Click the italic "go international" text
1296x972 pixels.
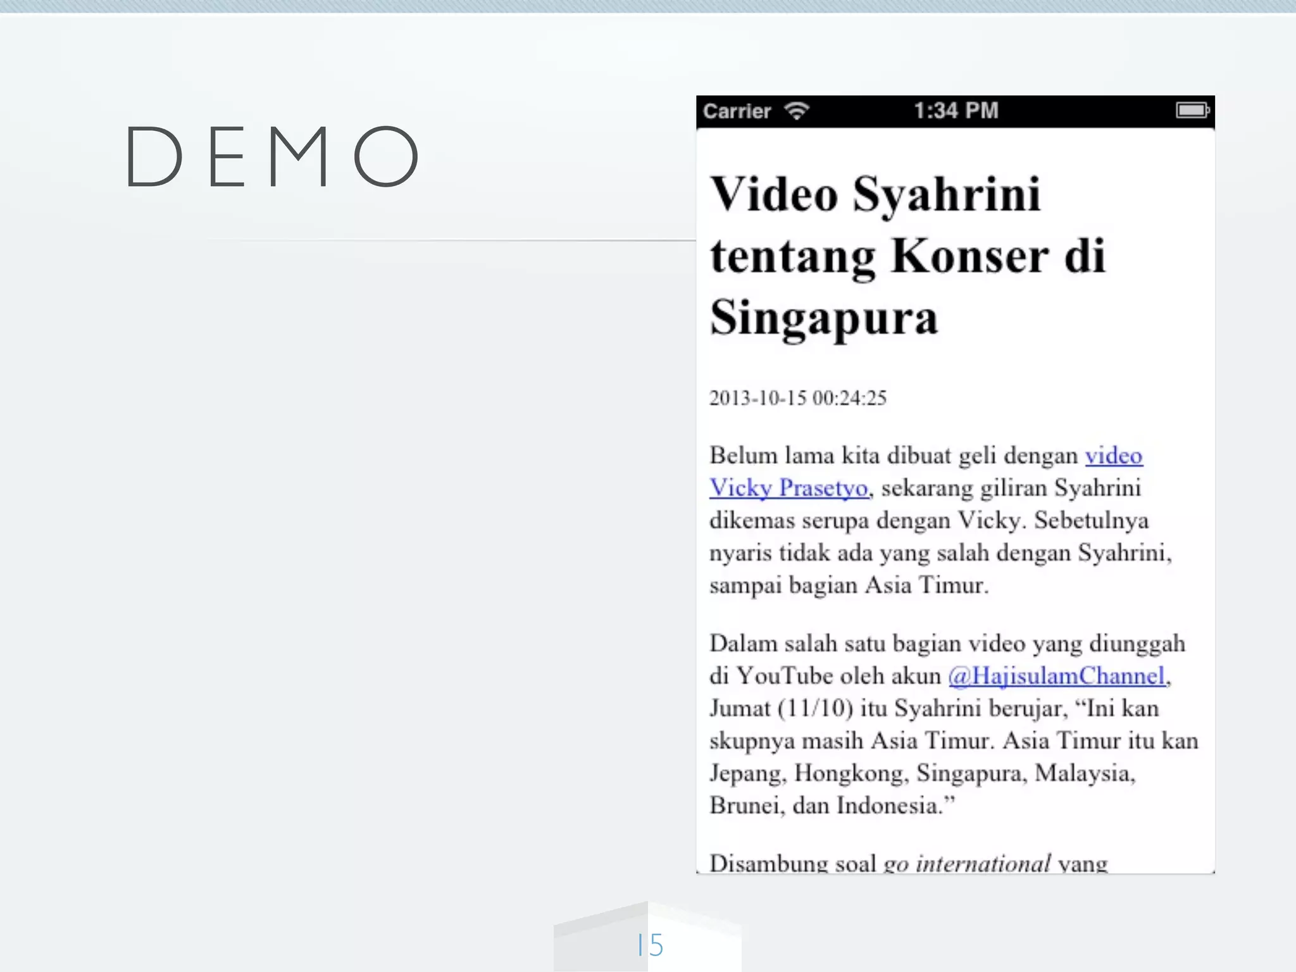pos(966,863)
